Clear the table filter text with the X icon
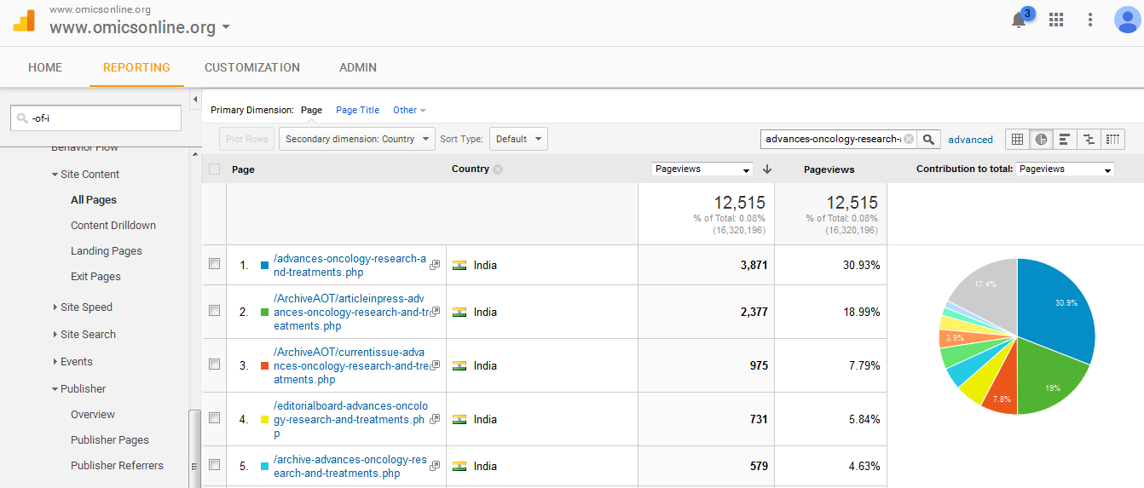This screenshot has height=488, width=1144. [909, 139]
